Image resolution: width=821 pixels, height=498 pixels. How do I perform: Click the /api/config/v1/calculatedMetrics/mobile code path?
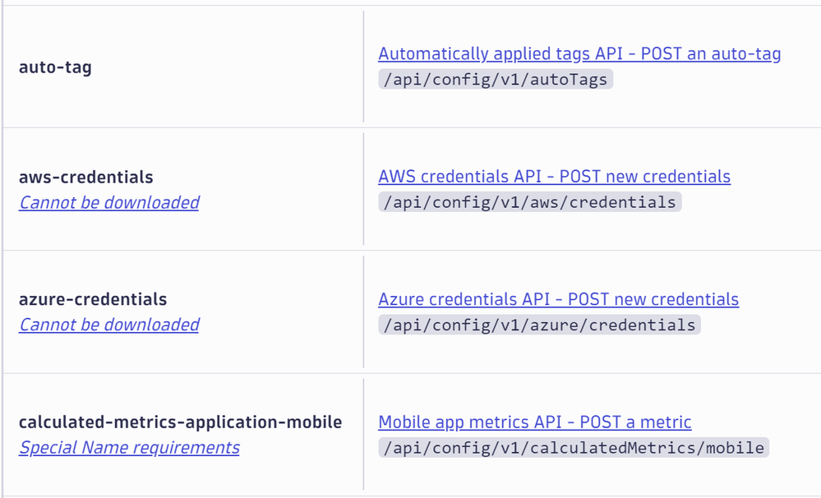tap(573, 448)
